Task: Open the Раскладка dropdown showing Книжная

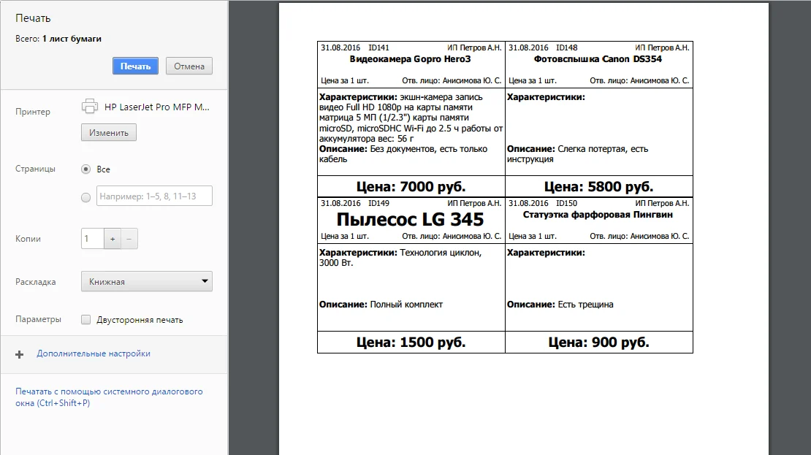Action: click(x=147, y=281)
